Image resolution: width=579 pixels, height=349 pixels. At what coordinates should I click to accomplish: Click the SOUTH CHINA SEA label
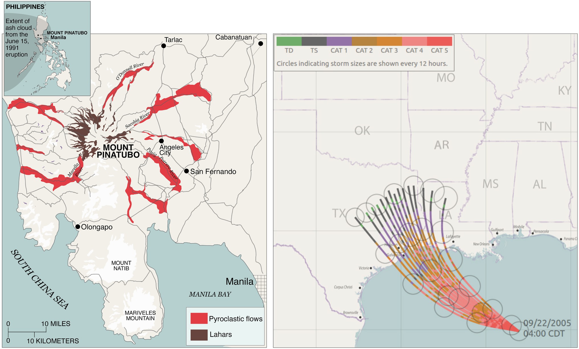tap(40, 279)
